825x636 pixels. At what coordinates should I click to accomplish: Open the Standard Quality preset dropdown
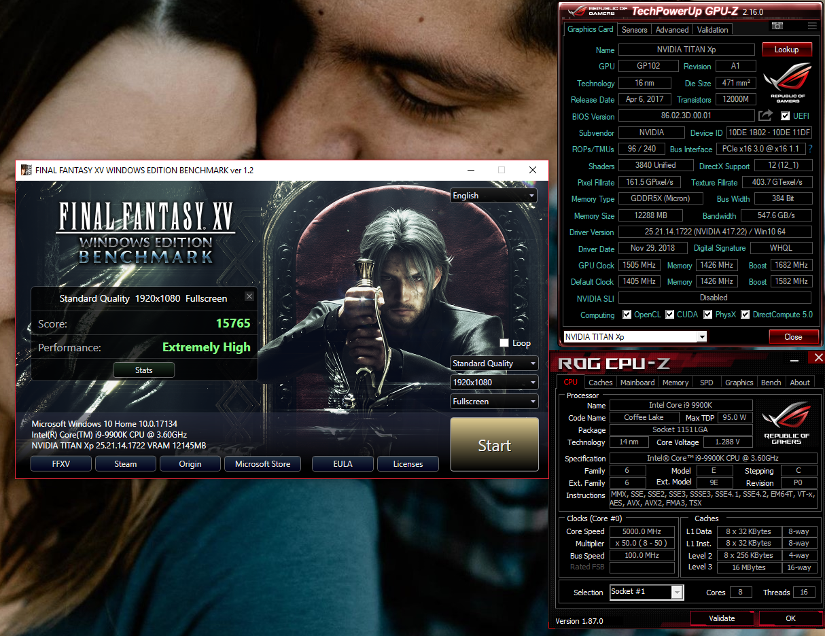point(494,364)
